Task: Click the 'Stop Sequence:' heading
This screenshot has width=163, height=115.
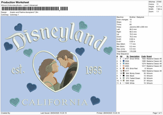Action: tap(123, 54)
